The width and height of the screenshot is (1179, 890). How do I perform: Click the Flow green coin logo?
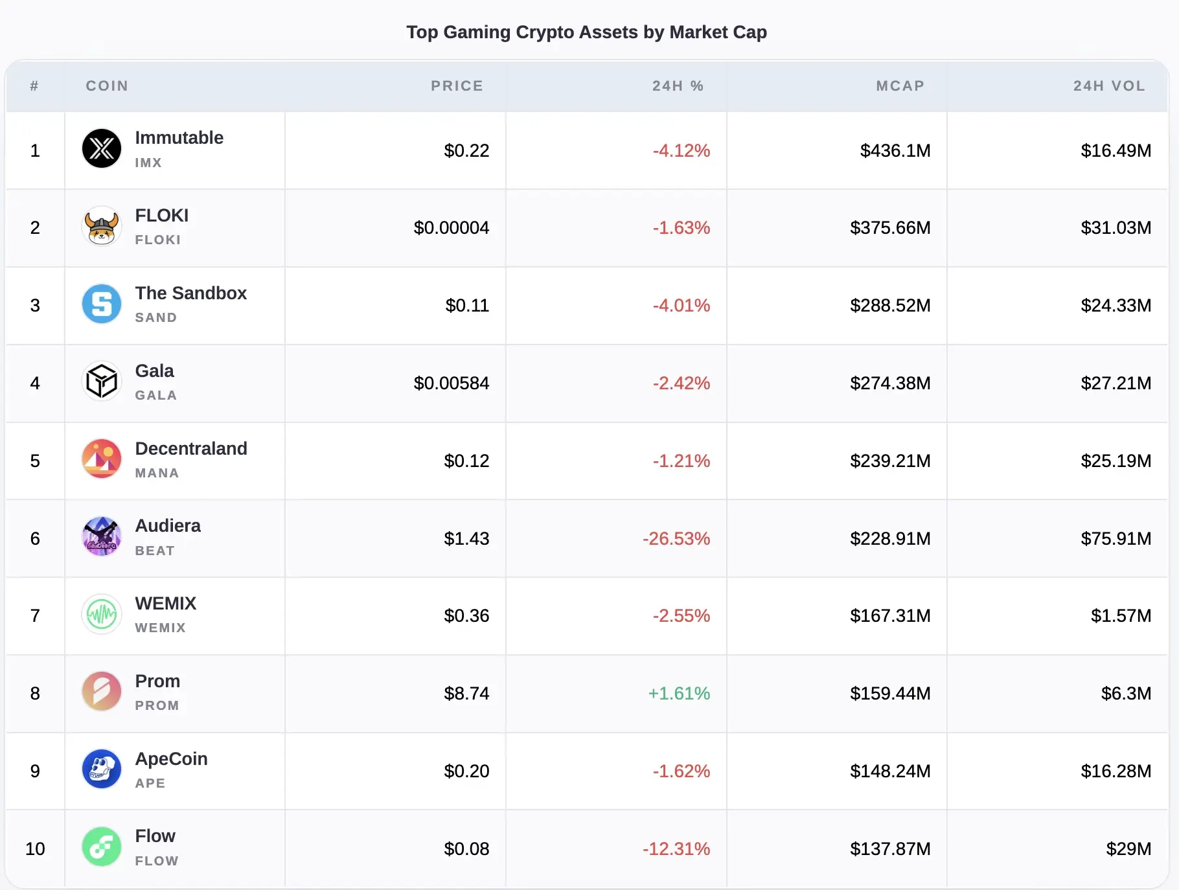(x=102, y=847)
